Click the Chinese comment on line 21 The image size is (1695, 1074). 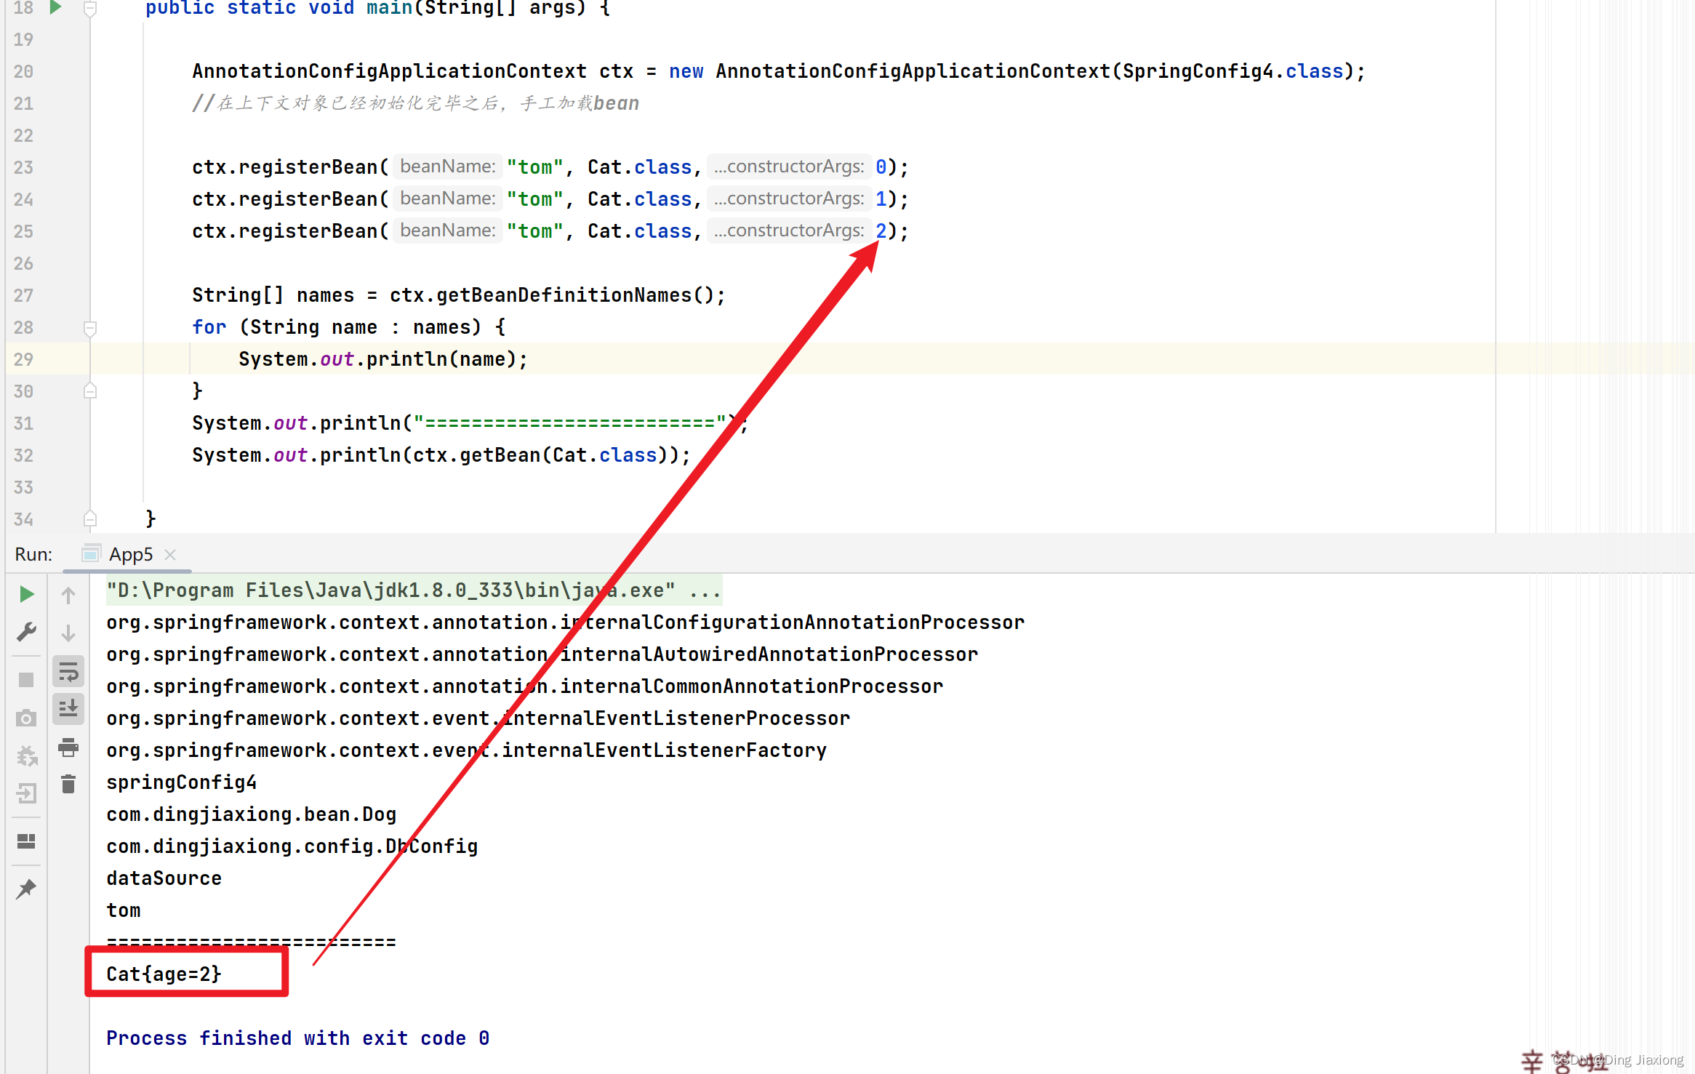(415, 103)
